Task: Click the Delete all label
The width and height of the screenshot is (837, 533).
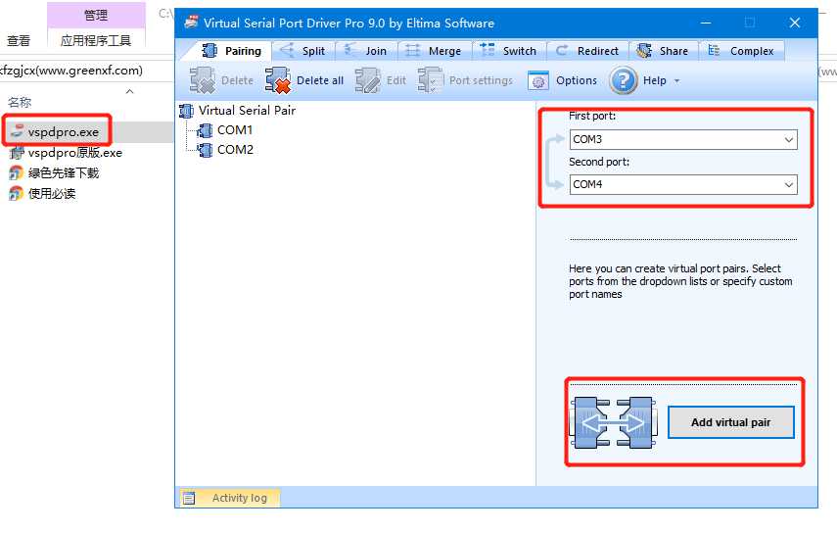Action: [320, 80]
